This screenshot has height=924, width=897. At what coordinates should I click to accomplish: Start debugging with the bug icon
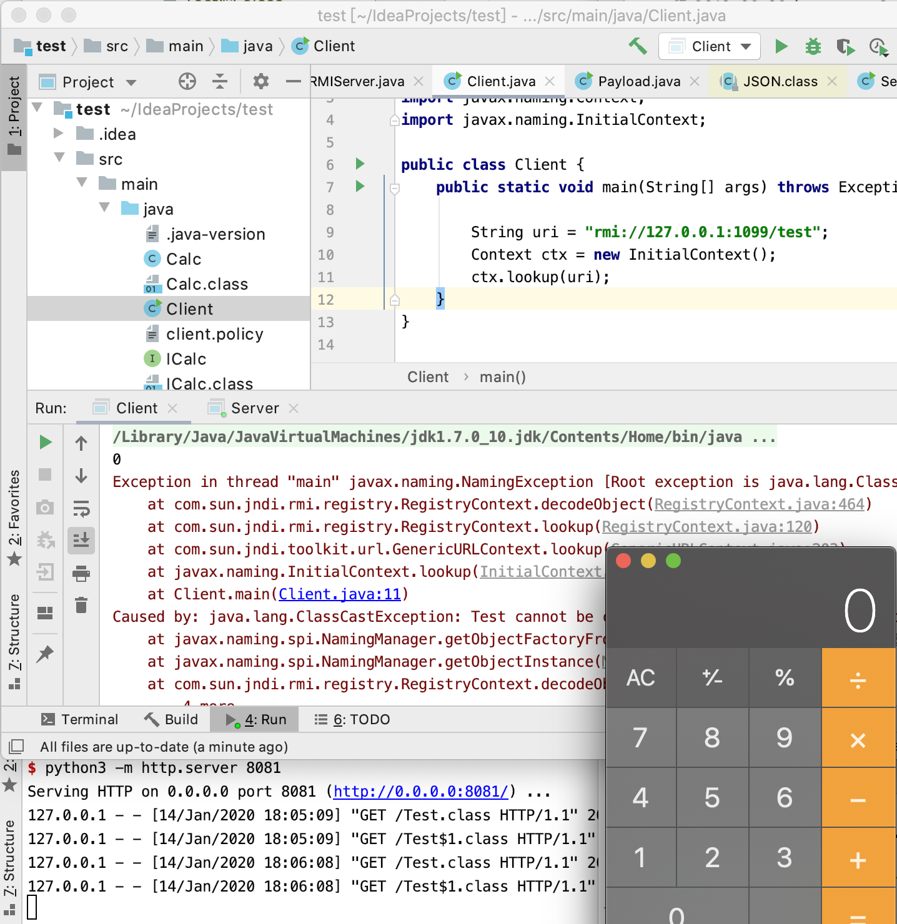pos(813,46)
